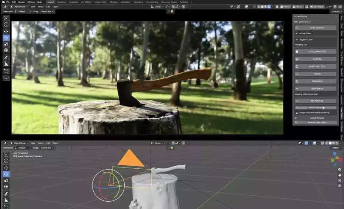
Task: Click the Lens Optics vertical sidebar tab
Action: click(x=341, y=113)
